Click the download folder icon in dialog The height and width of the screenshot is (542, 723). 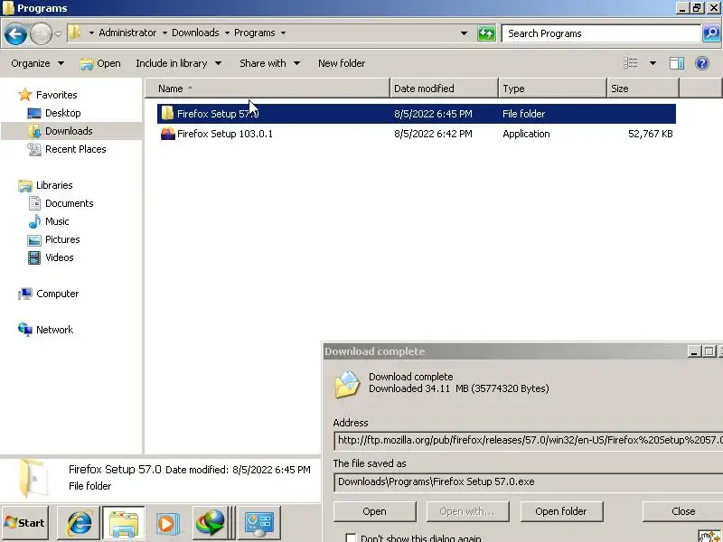coord(347,384)
